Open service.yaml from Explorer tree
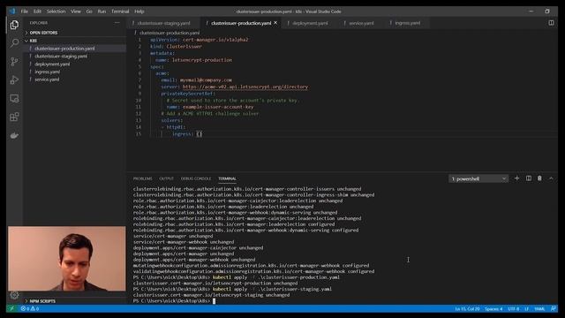This screenshot has height=318, width=565. 47,79
